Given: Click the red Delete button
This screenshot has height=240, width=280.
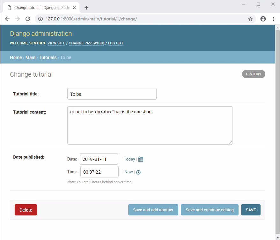Looking at the screenshot, I should pos(26,210).
